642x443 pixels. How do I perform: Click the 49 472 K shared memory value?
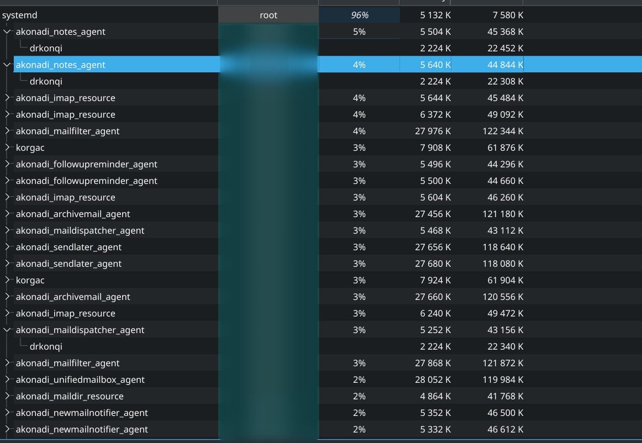point(505,313)
